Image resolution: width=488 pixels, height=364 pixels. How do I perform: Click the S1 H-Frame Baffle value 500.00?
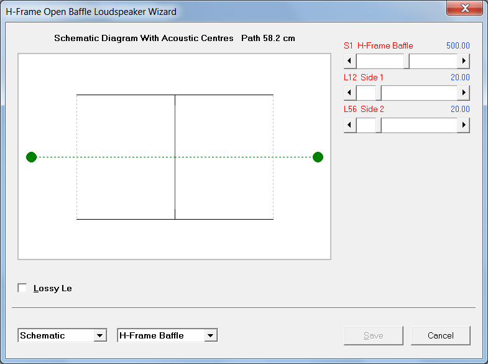(458, 45)
